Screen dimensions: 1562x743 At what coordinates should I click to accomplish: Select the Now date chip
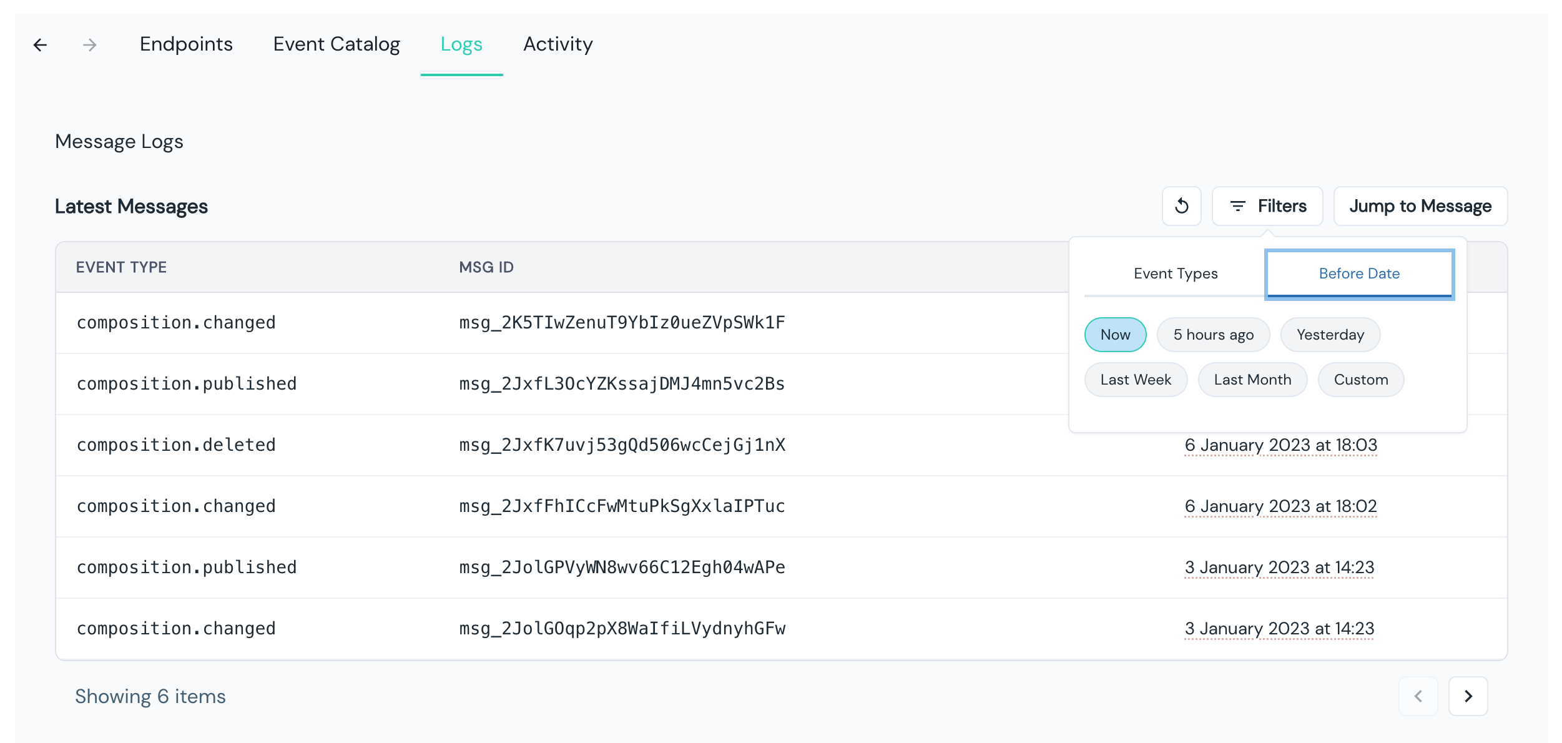click(1115, 335)
